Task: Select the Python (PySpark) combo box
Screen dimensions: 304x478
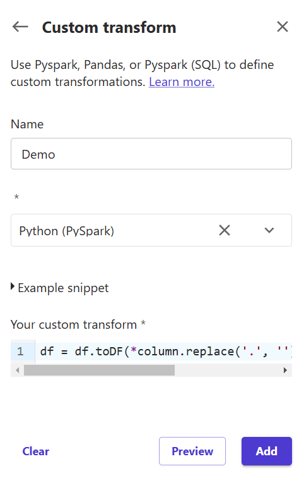Action: [151, 230]
